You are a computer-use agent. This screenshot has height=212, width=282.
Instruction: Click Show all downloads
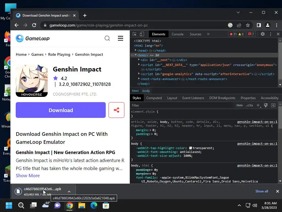[x=262, y=191]
